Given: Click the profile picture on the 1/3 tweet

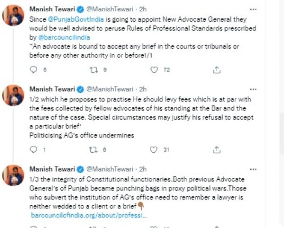Looking at the screenshot, I should click(13, 175).
